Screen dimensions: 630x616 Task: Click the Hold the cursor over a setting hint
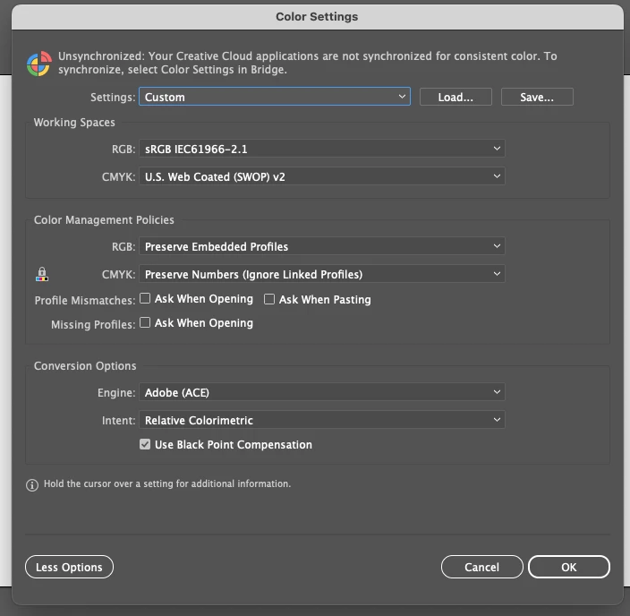coord(167,483)
